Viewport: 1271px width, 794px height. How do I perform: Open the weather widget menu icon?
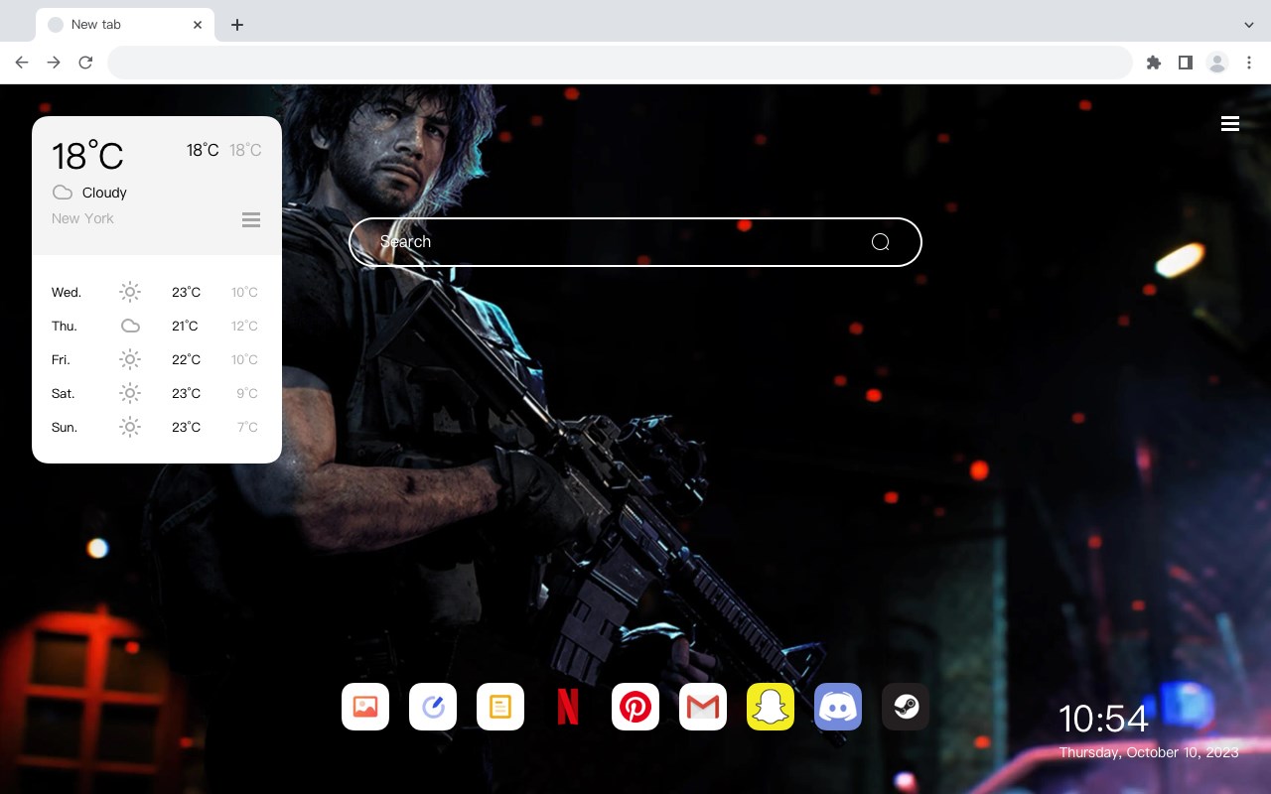click(251, 219)
